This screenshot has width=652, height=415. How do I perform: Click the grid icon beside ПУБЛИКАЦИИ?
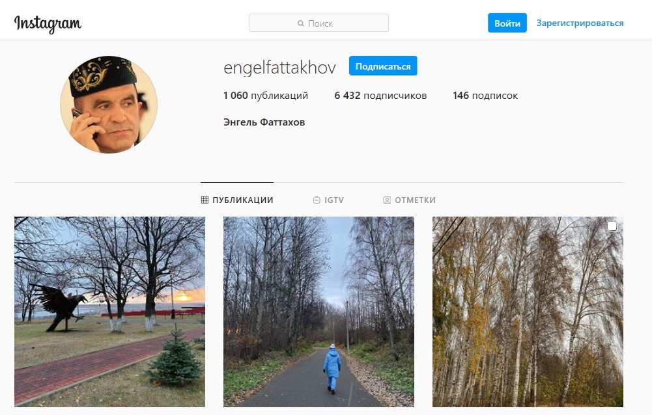pyautogui.click(x=205, y=200)
